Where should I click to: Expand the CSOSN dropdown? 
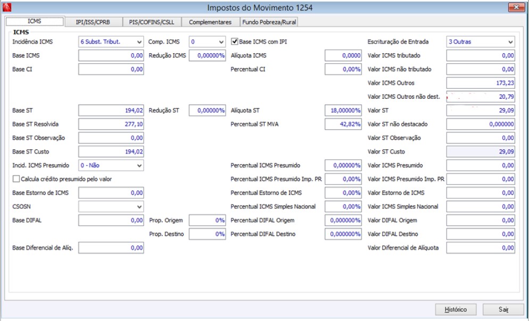click(x=111, y=207)
